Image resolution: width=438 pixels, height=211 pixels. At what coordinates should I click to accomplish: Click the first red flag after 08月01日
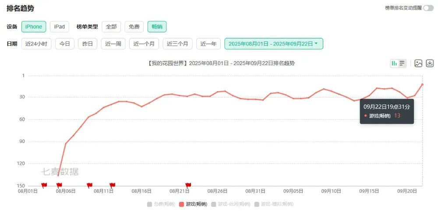[x=44, y=185]
